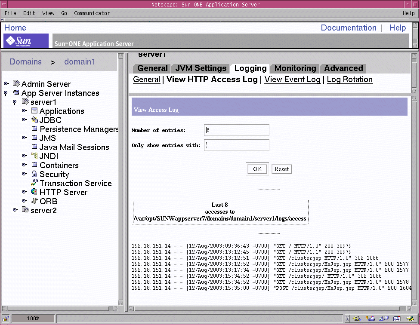
Task: Click the Transaction Service icon
Action: (34, 183)
